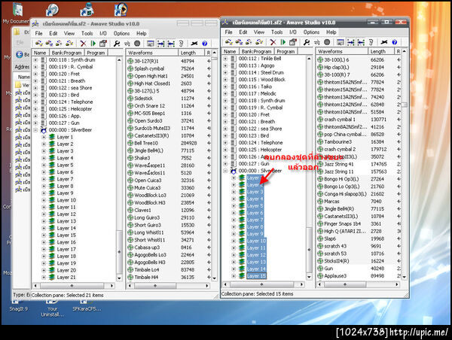
Task: Click the airplane icon in left Awave window toolbar
Action: tap(194, 44)
